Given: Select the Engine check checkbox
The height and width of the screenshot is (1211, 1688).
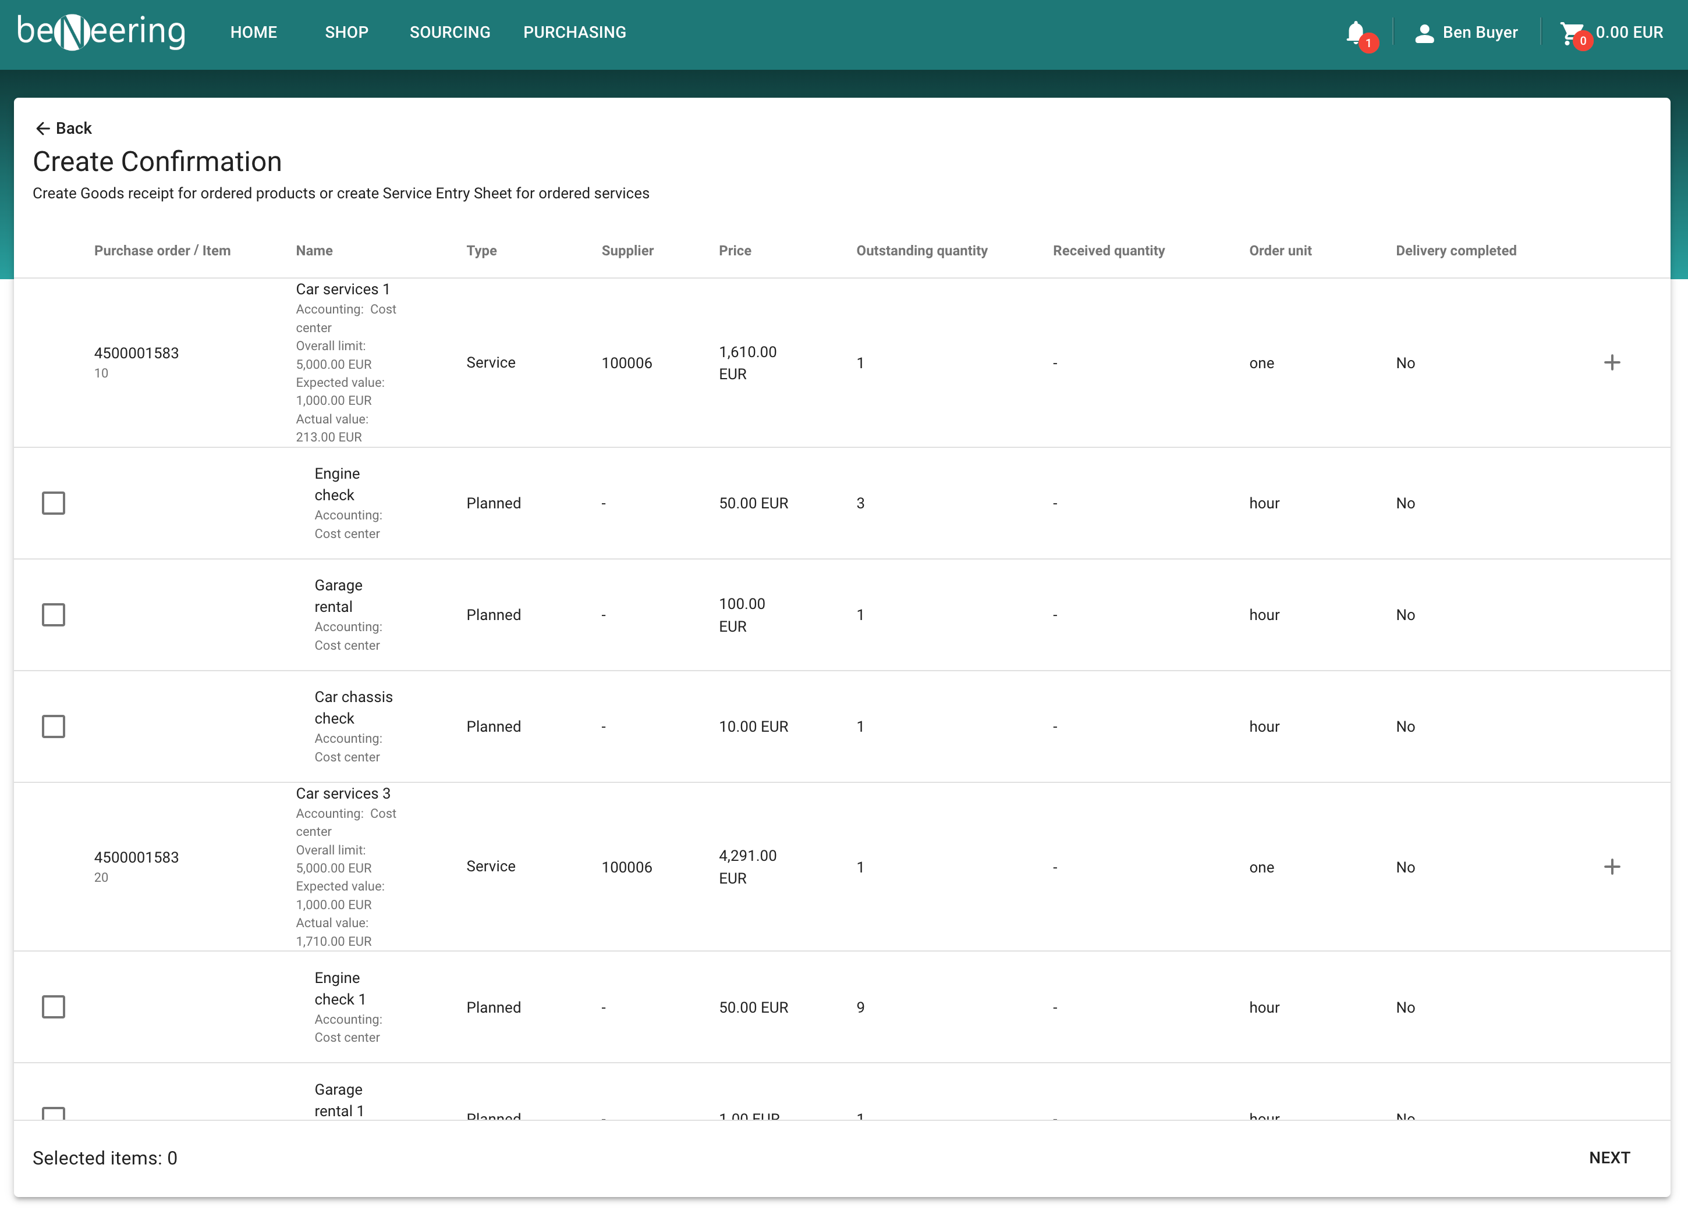Looking at the screenshot, I should coord(54,503).
